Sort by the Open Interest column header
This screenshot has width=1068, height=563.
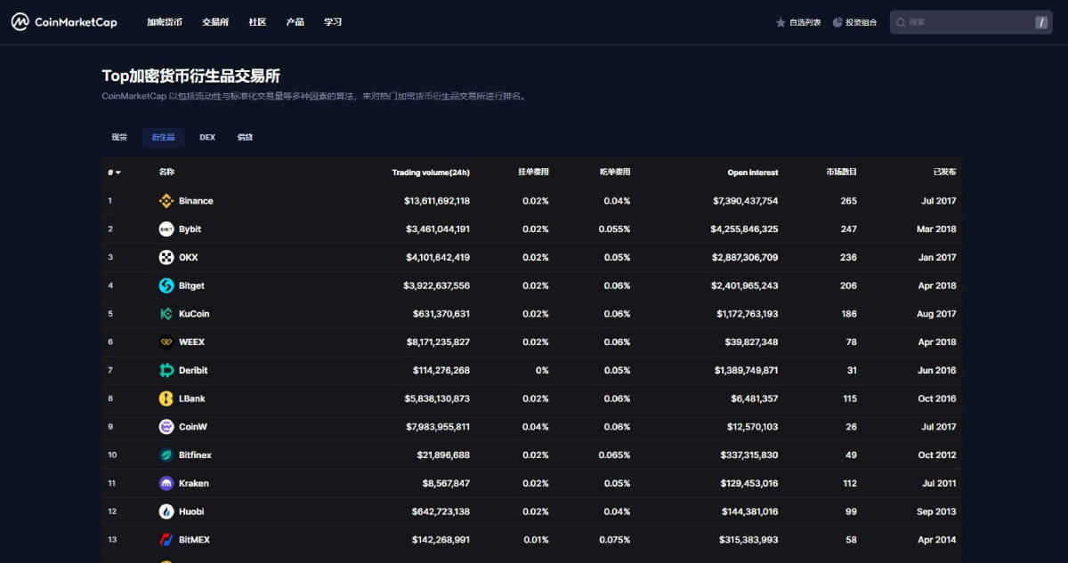(753, 173)
